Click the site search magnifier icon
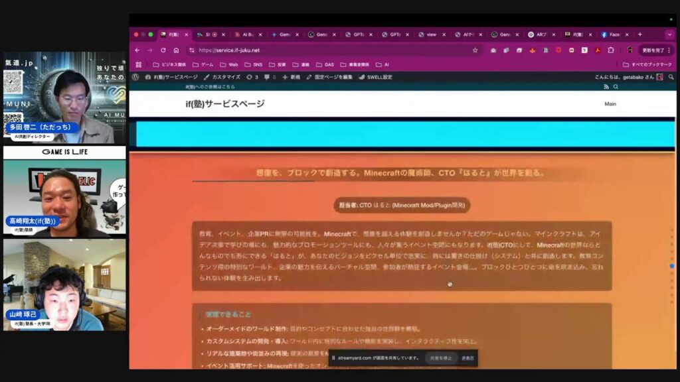680x382 pixels. [616, 87]
